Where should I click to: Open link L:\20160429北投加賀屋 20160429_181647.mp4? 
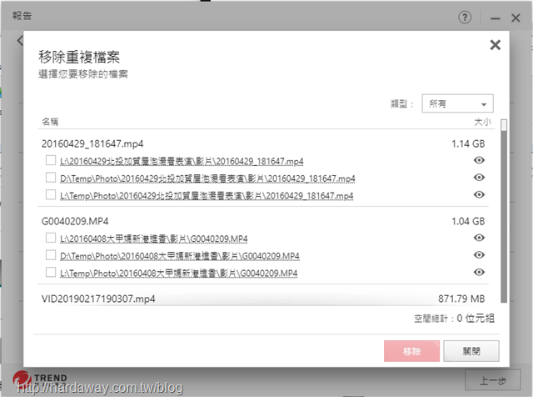coord(182,161)
